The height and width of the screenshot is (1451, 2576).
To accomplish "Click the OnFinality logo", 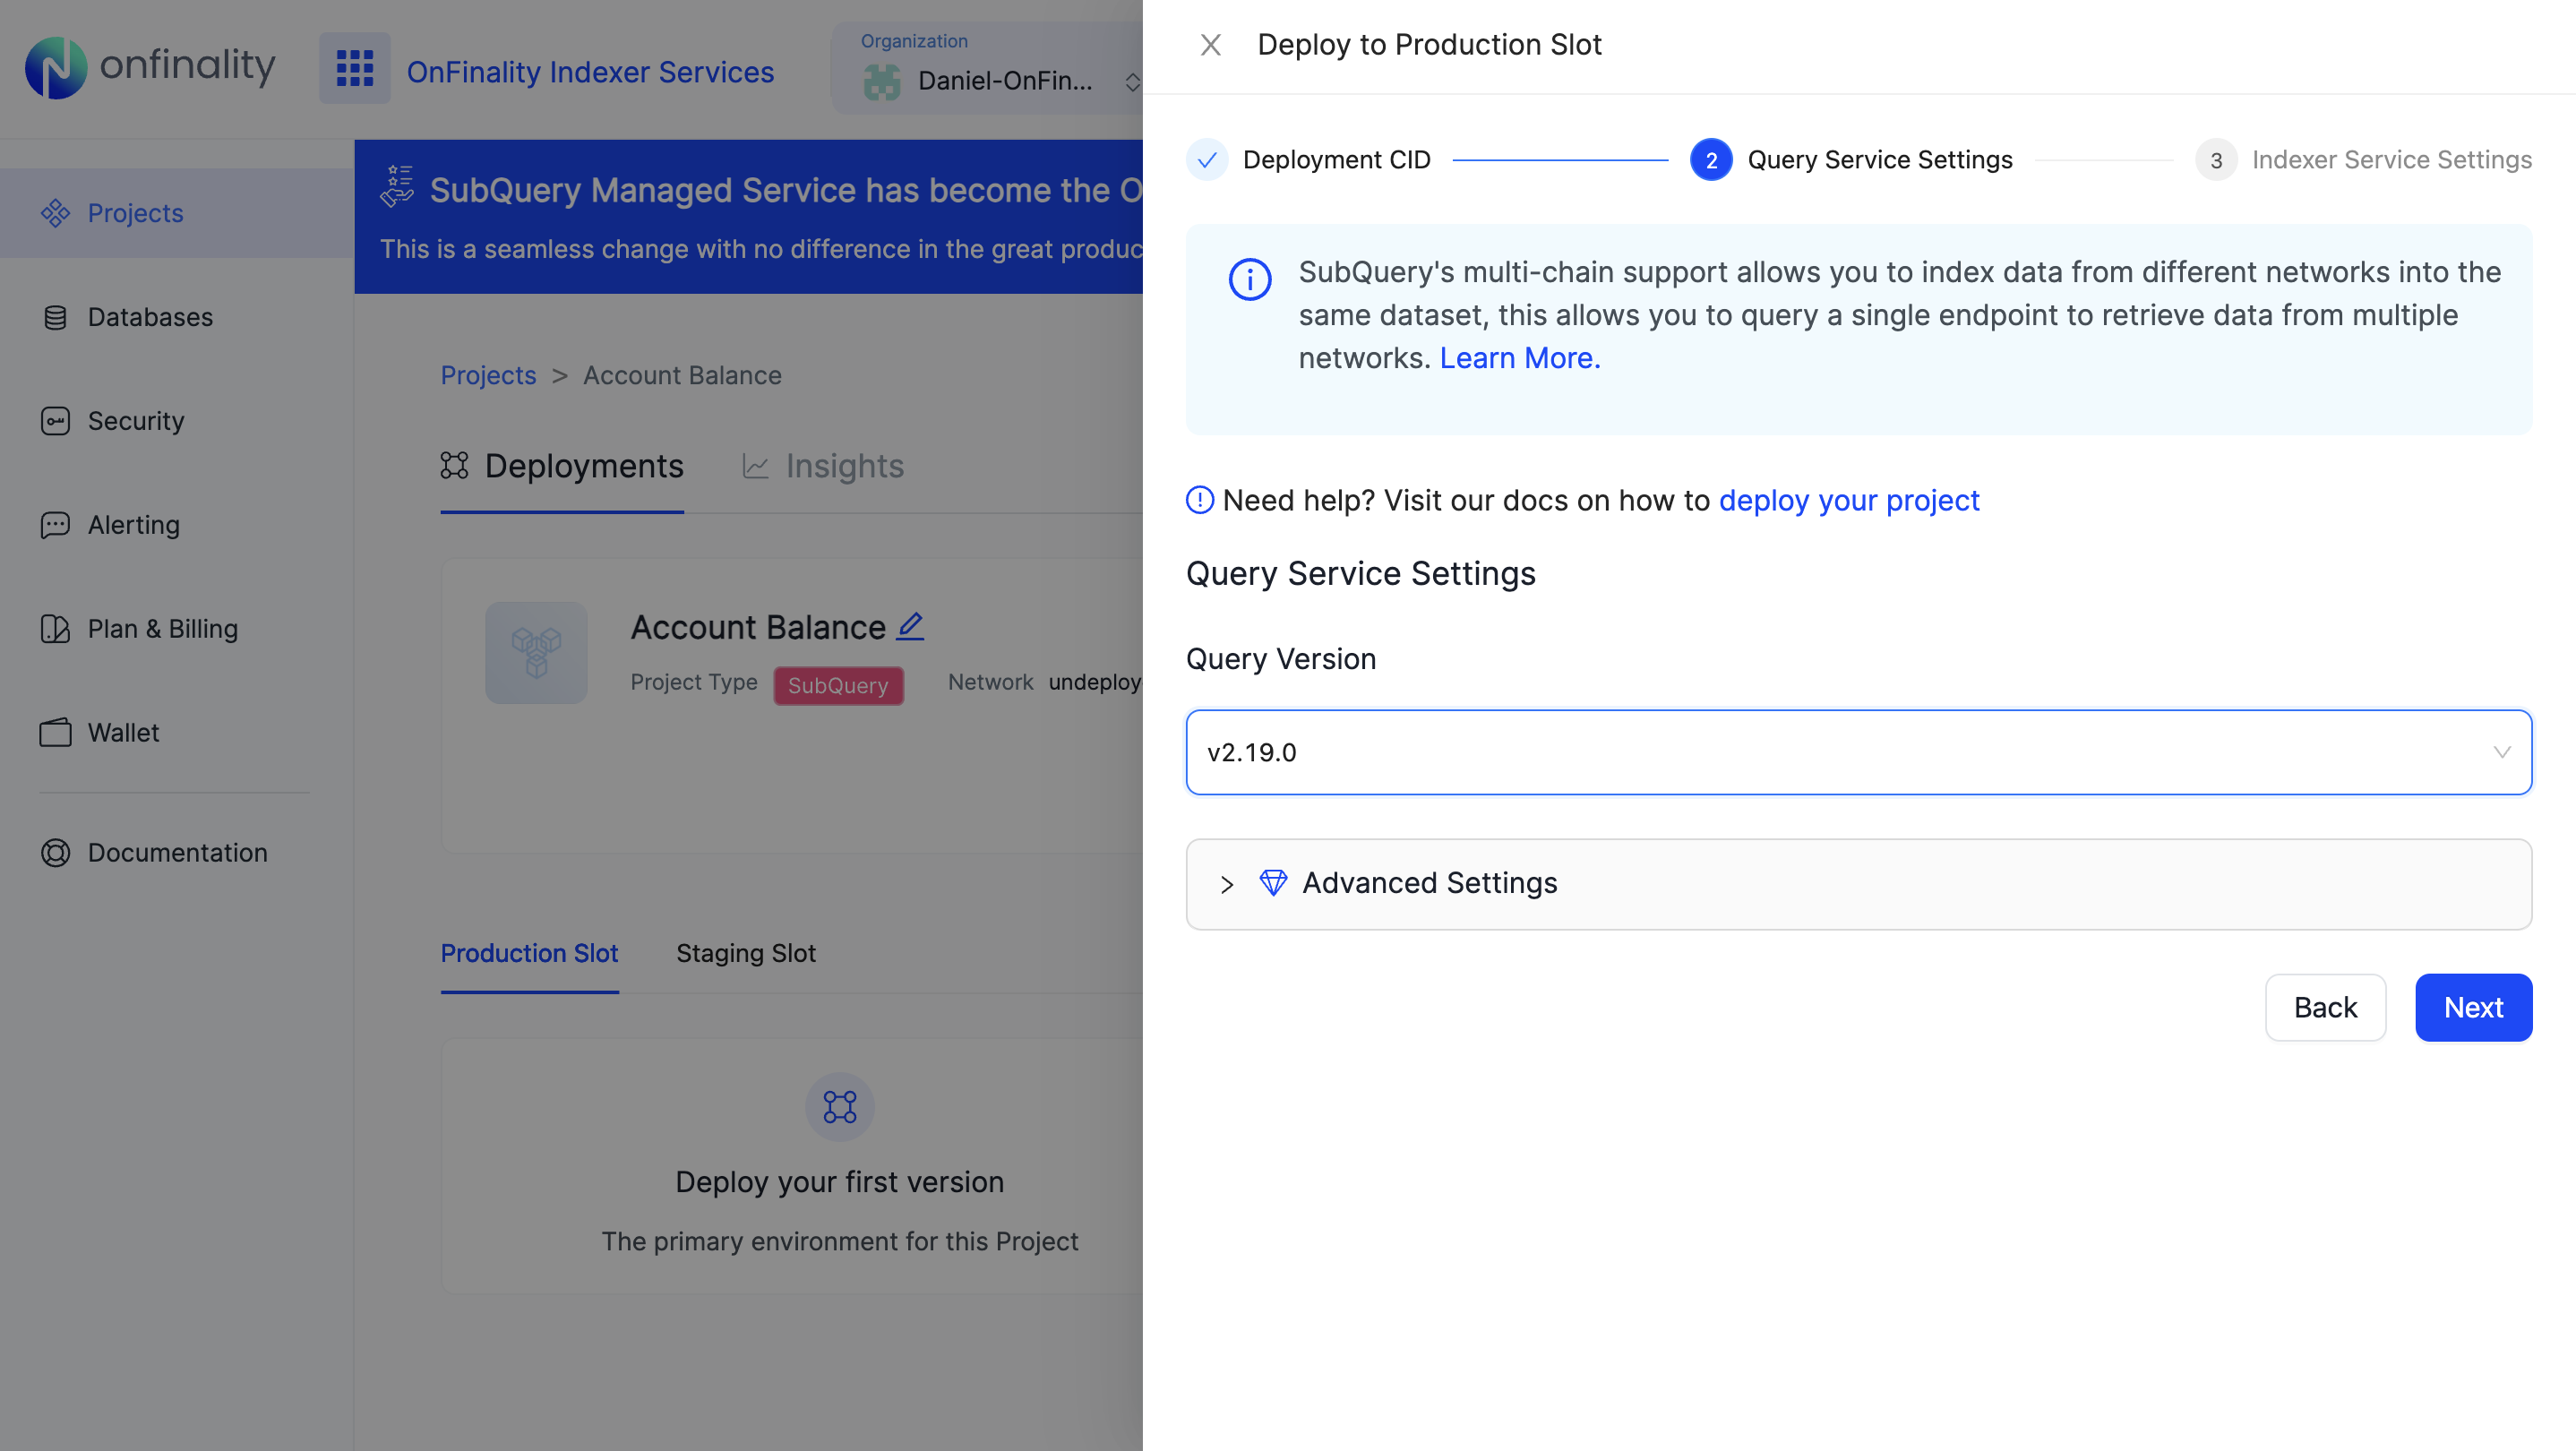I will (150, 68).
